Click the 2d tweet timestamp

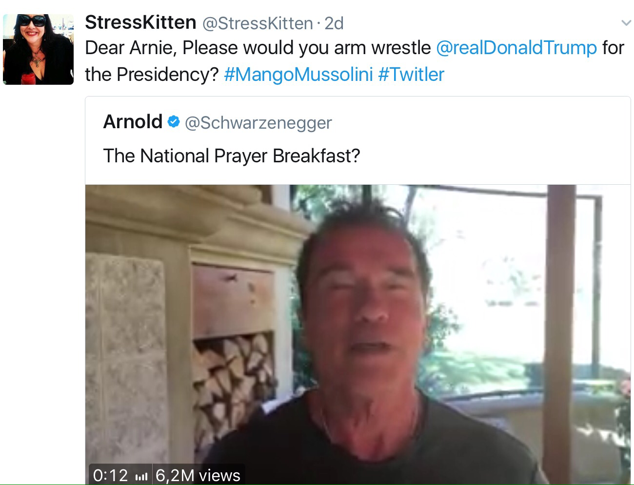334,23
